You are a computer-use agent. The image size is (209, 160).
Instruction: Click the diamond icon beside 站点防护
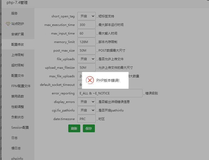(x=8, y=24)
